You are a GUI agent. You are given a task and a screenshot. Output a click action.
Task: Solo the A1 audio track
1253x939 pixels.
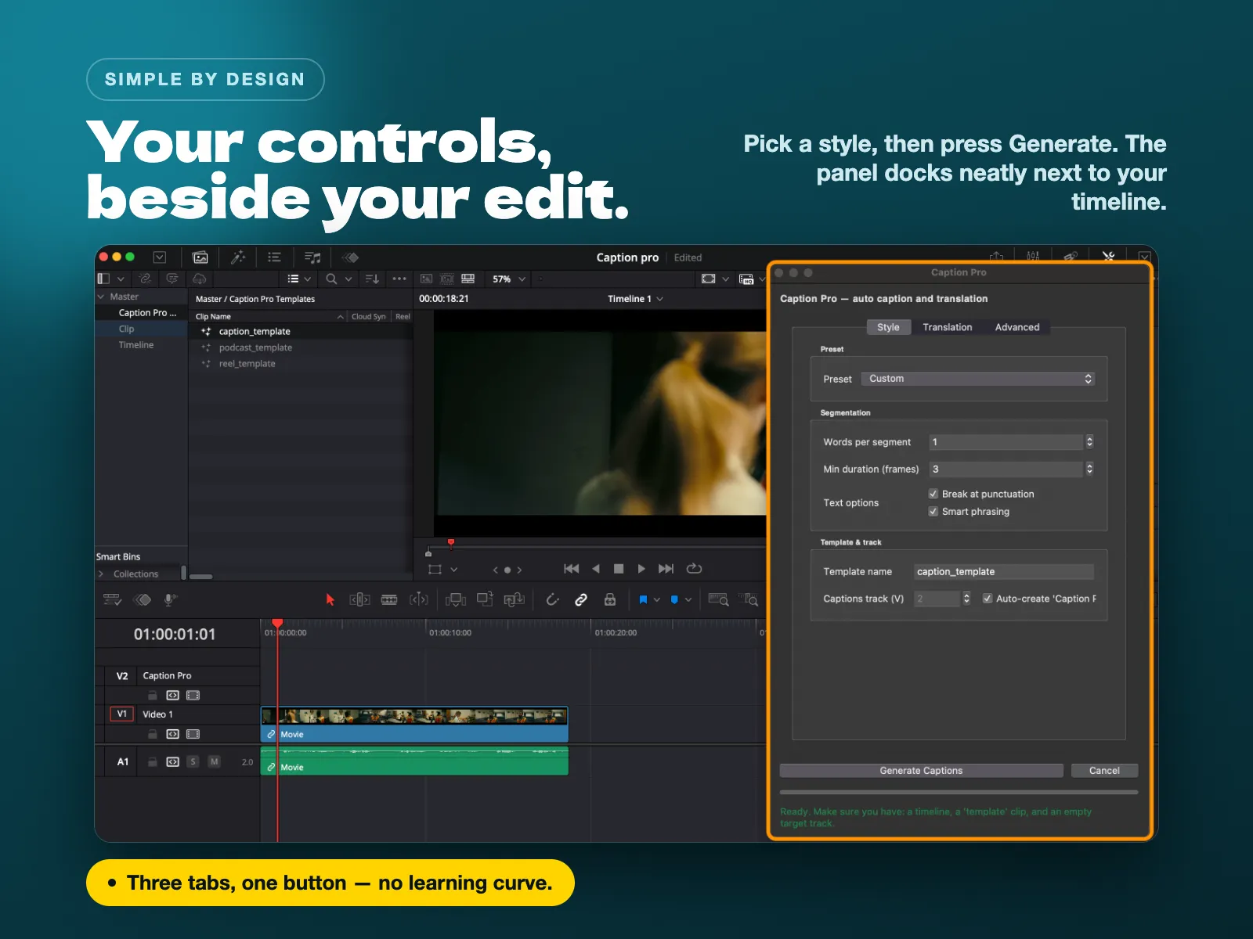coord(193,761)
